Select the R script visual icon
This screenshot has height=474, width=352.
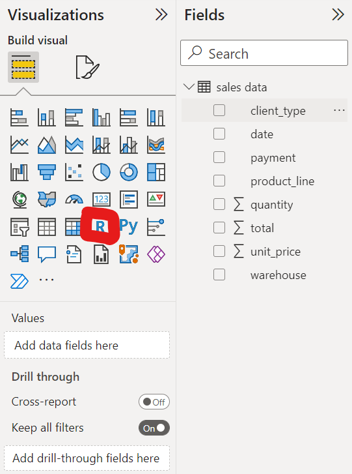pyautogui.click(x=100, y=226)
